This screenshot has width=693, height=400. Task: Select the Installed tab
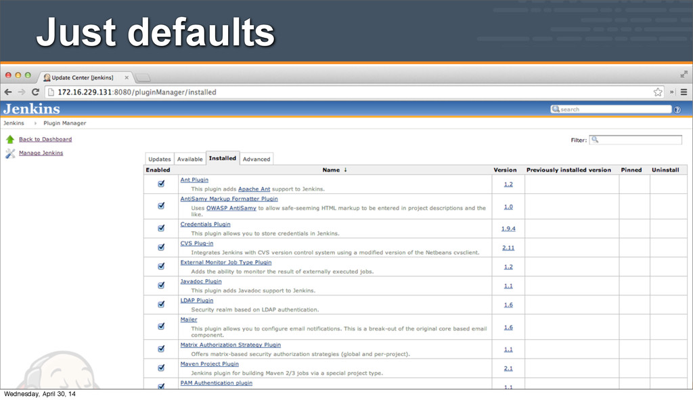(223, 158)
